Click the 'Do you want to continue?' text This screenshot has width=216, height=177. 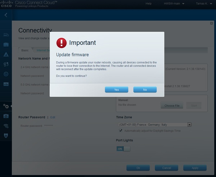point(71,76)
